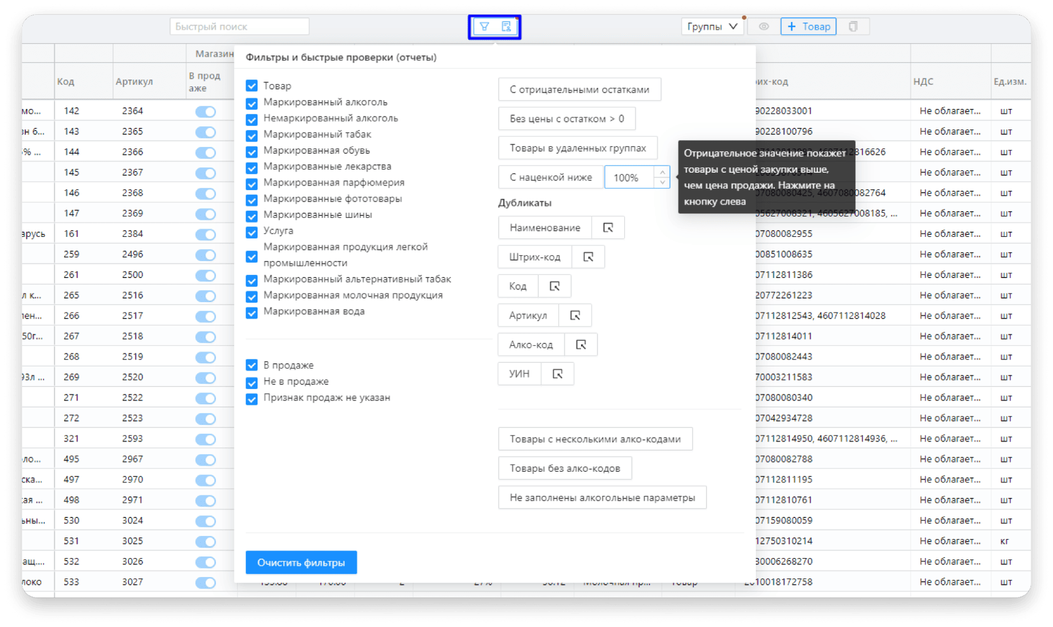This screenshot has width=1053, height=627.
Task: Uncheck Маркированная парфюмерия checkbox
Action: [252, 184]
